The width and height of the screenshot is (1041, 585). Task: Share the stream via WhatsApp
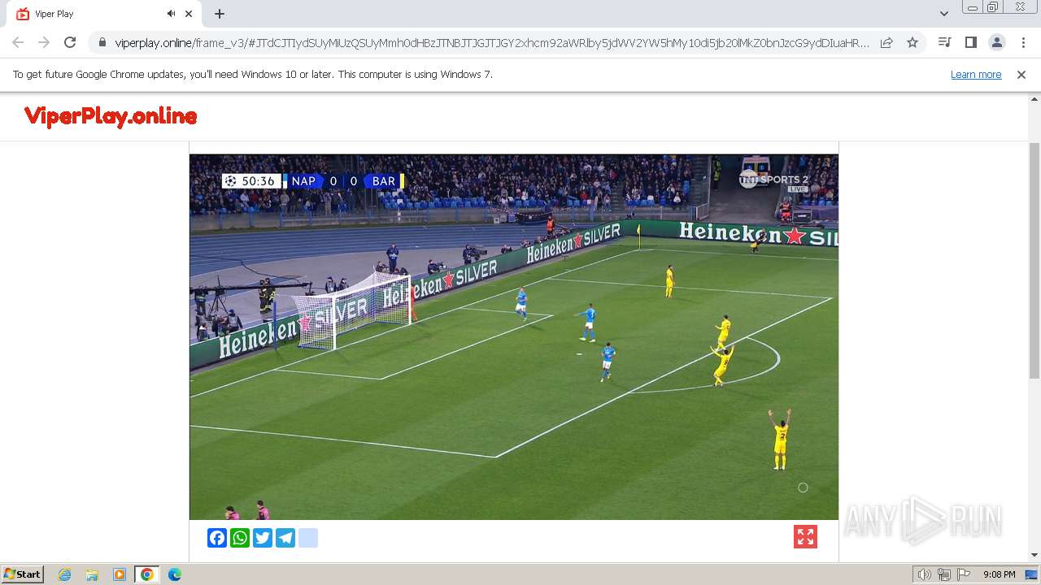point(240,538)
